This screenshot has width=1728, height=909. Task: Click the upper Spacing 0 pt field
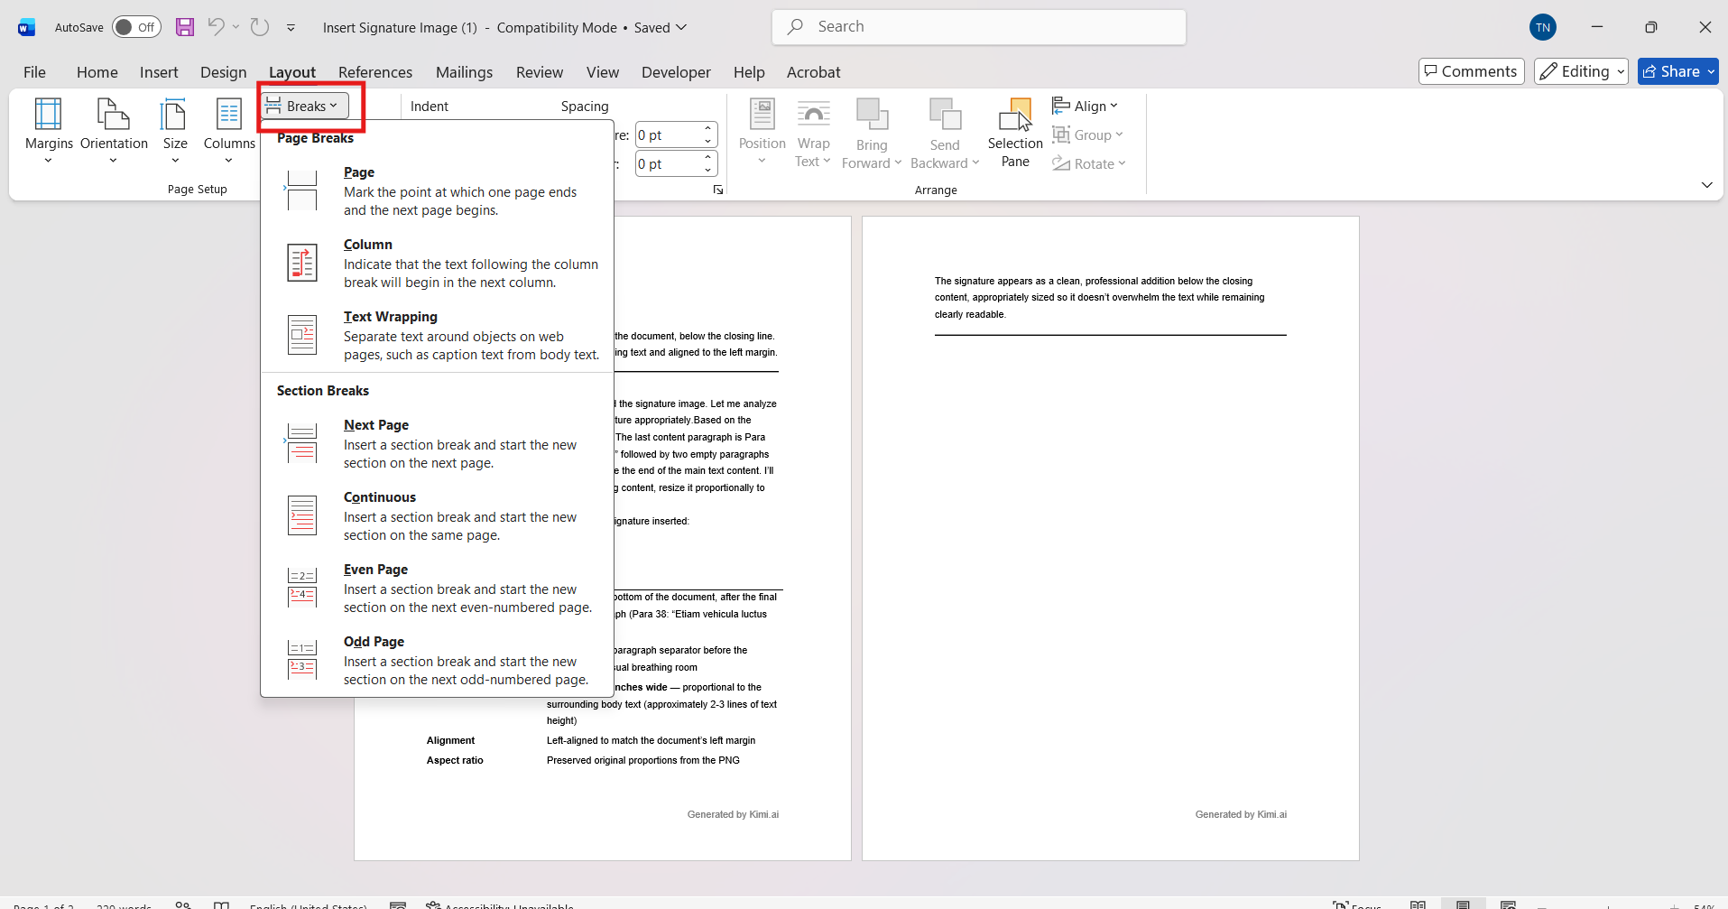pos(668,135)
